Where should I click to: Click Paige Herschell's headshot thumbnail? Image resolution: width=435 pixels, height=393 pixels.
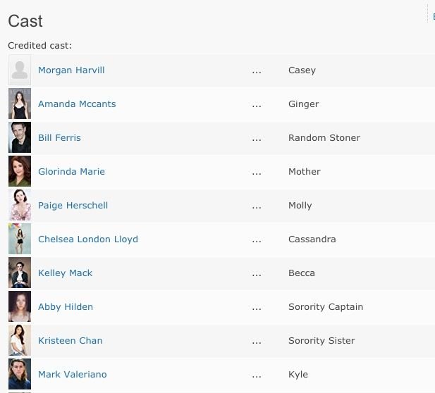tap(20, 206)
